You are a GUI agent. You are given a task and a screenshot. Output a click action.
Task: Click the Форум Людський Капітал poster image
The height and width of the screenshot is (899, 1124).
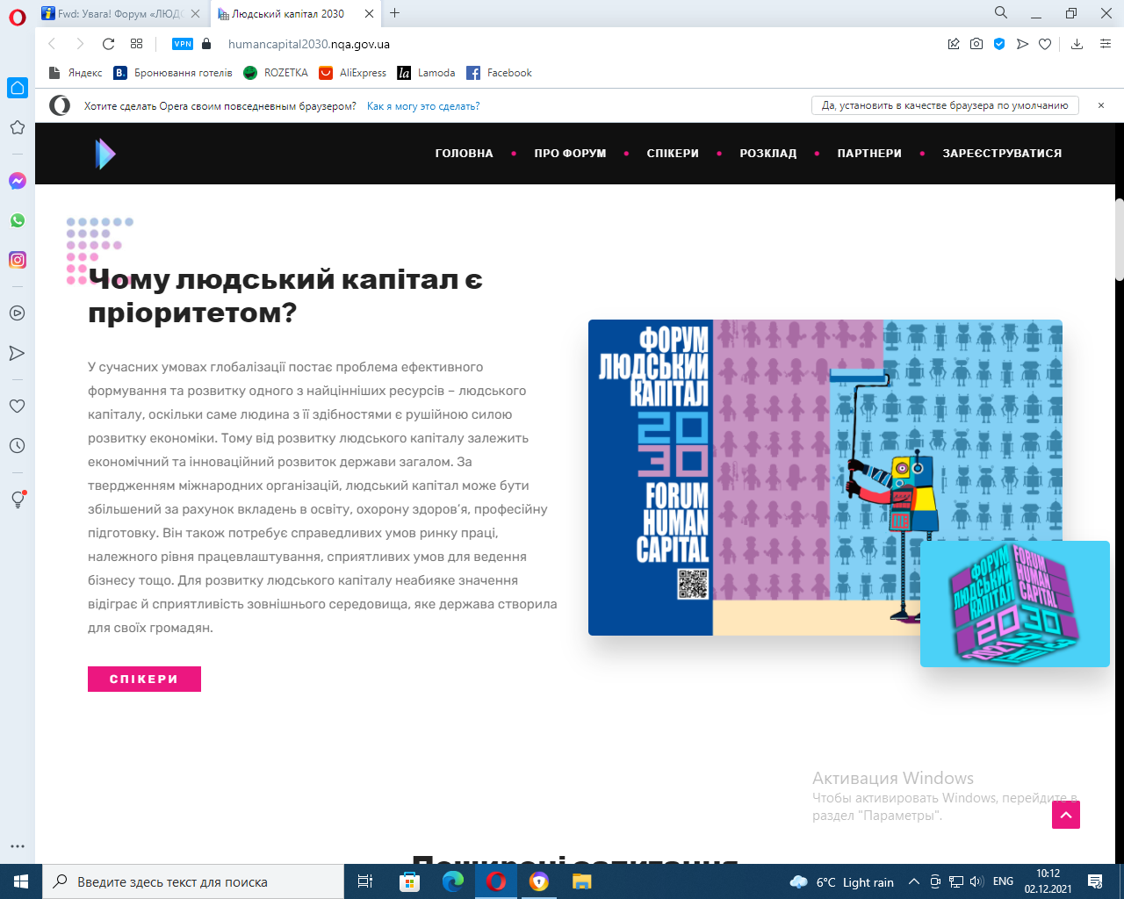(x=825, y=478)
